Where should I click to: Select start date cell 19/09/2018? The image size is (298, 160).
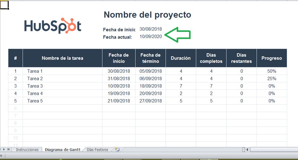coord(119,93)
